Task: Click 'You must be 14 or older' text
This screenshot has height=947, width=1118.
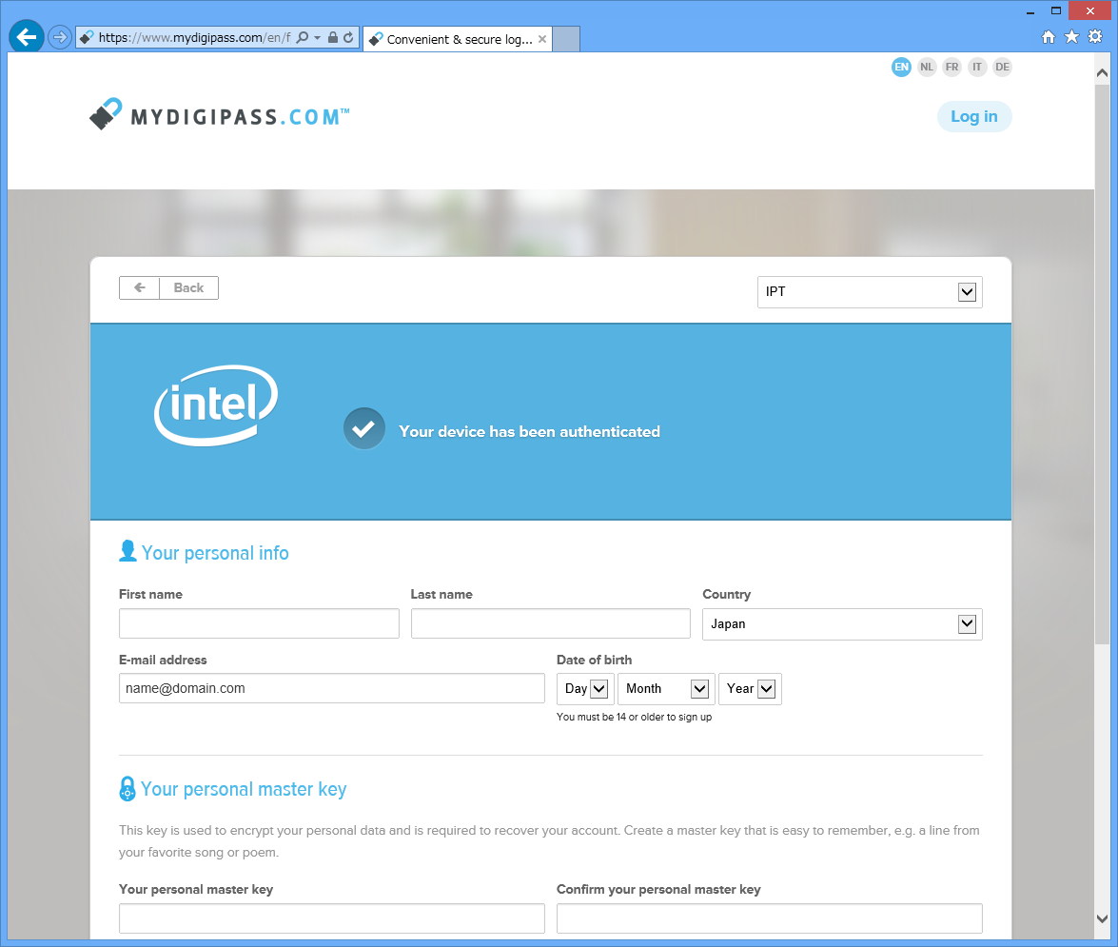Action: (634, 717)
